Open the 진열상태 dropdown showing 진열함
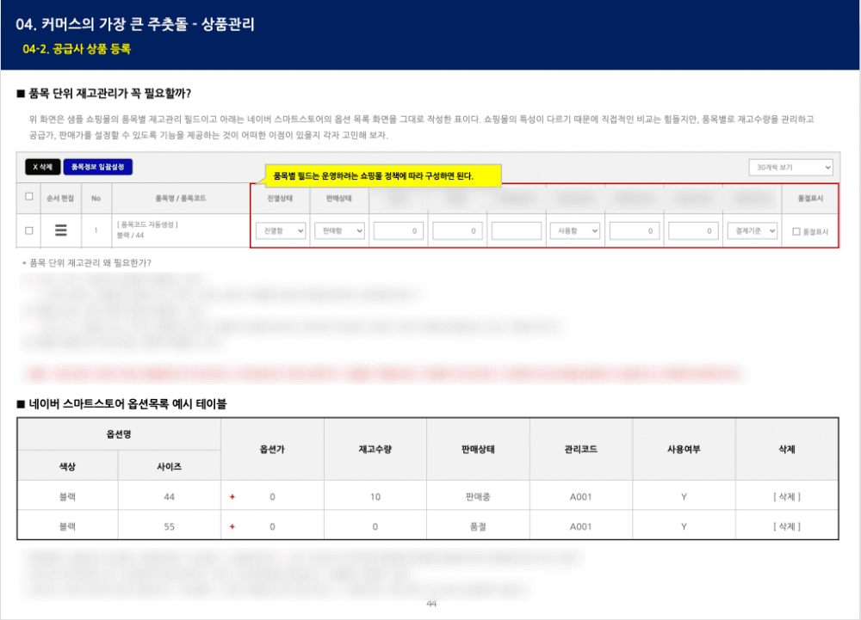861x620 pixels. pos(281,230)
